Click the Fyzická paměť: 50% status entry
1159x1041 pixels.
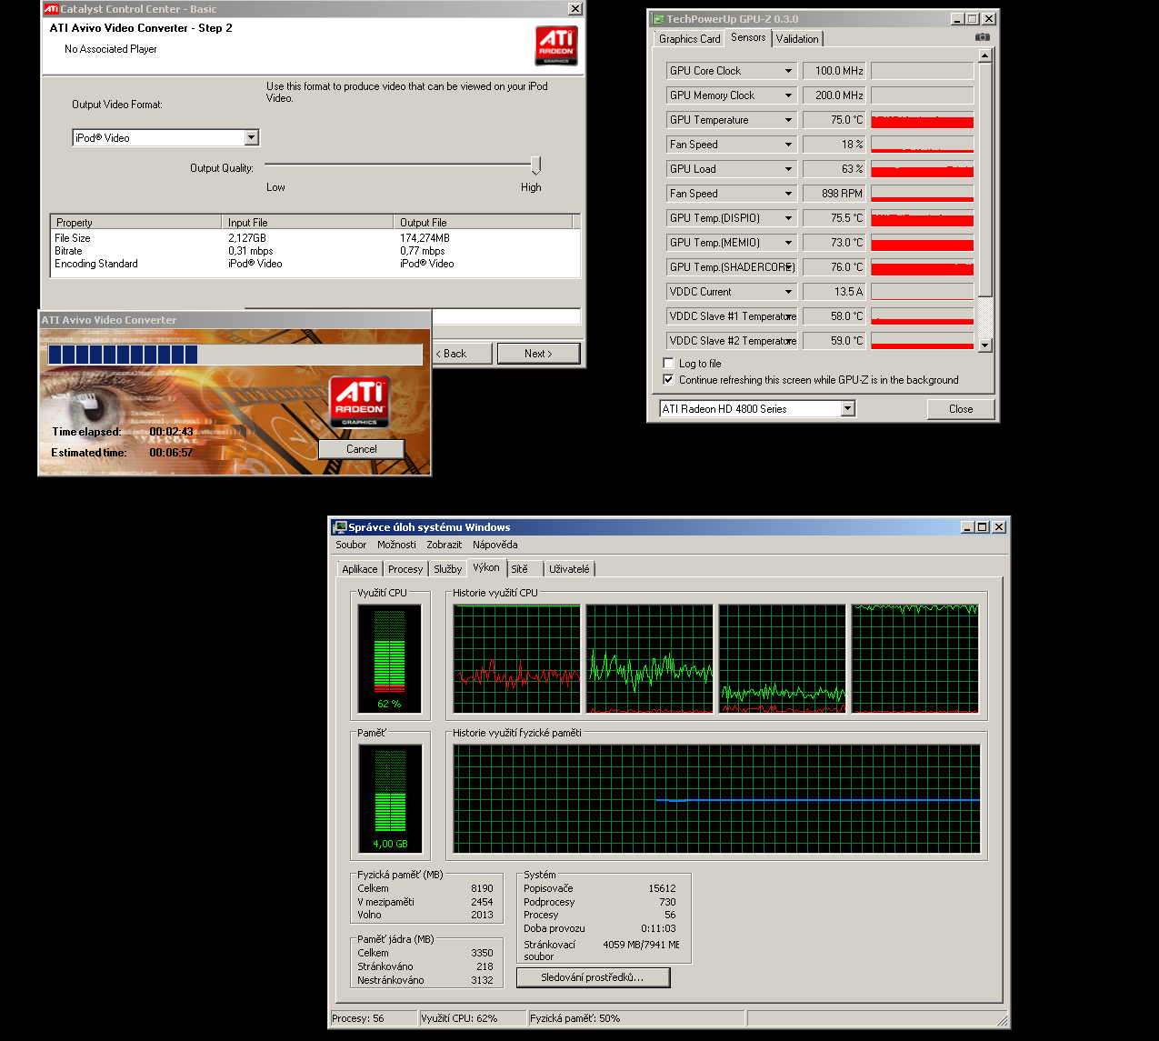[x=635, y=1018]
